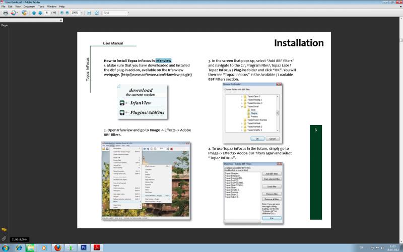
Task: Click the irfanview-plugin URL in the document
Action: click(156, 75)
